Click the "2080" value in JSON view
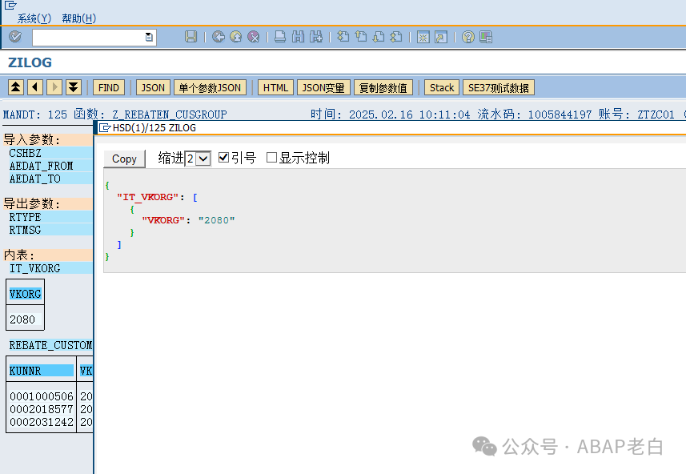Screen dimensions: 686x474 tap(217, 220)
